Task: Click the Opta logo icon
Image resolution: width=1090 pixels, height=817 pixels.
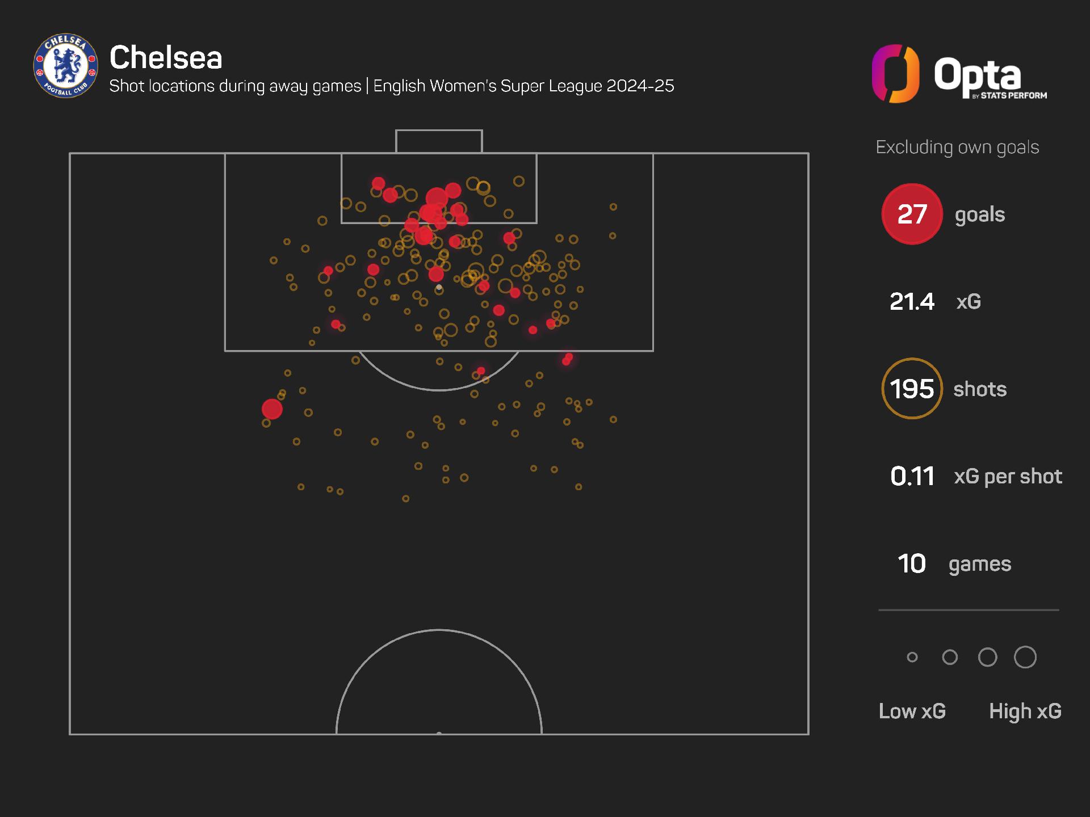Action: [x=895, y=74]
